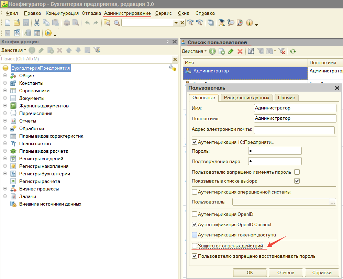Uncheck 'Показывать в списке выбора'
Screen dimensions: 343x279
coord(297,181)
